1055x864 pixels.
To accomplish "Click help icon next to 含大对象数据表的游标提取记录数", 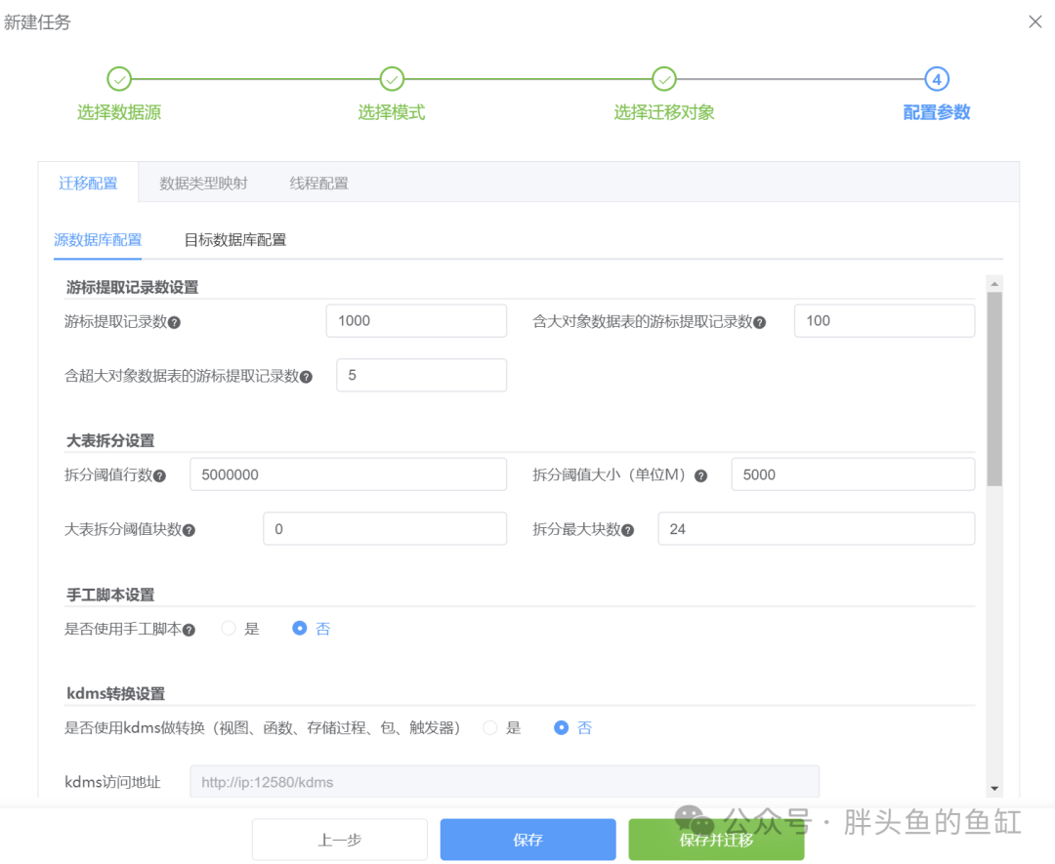I will click(760, 322).
